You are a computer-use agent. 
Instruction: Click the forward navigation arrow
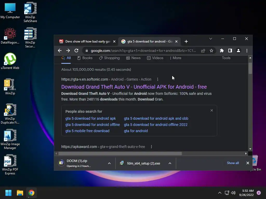pos(68,51)
